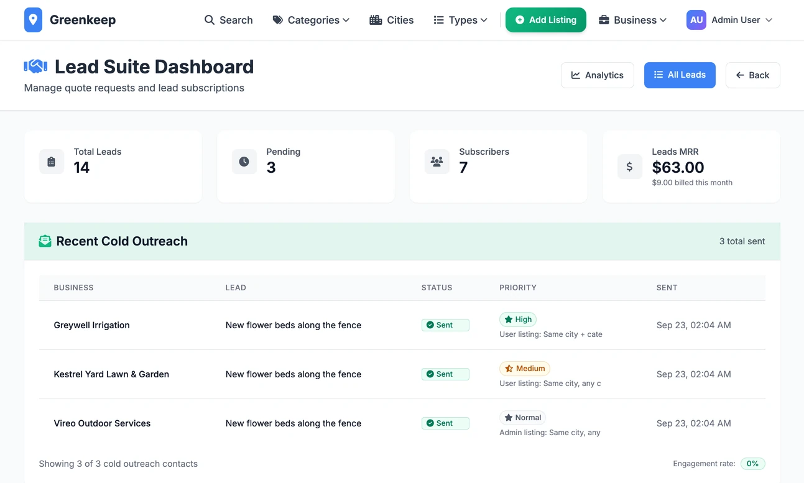Click the Back button

[x=753, y=75]
